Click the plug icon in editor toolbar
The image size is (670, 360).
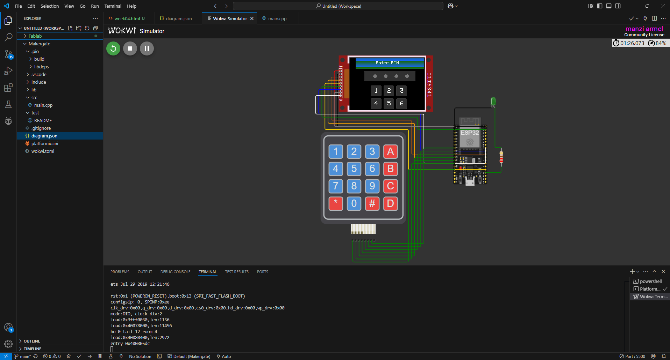pyautogui.click(x=645, y=18)
